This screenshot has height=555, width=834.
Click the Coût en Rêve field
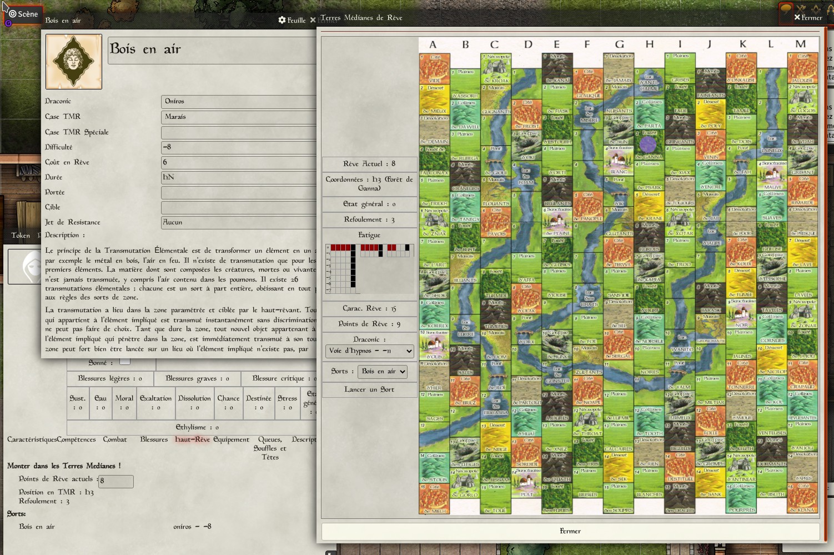[x=239, y=162]
